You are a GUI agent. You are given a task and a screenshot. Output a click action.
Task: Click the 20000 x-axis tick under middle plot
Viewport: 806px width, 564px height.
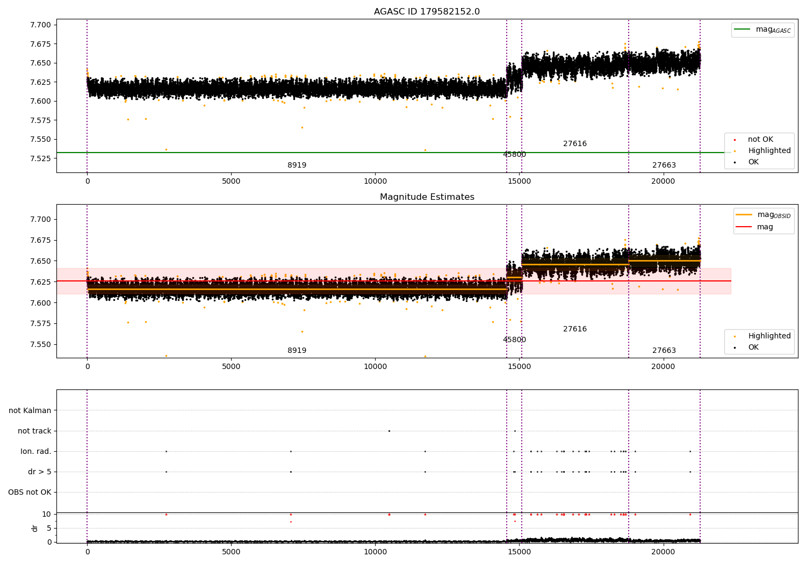[663, 367]
